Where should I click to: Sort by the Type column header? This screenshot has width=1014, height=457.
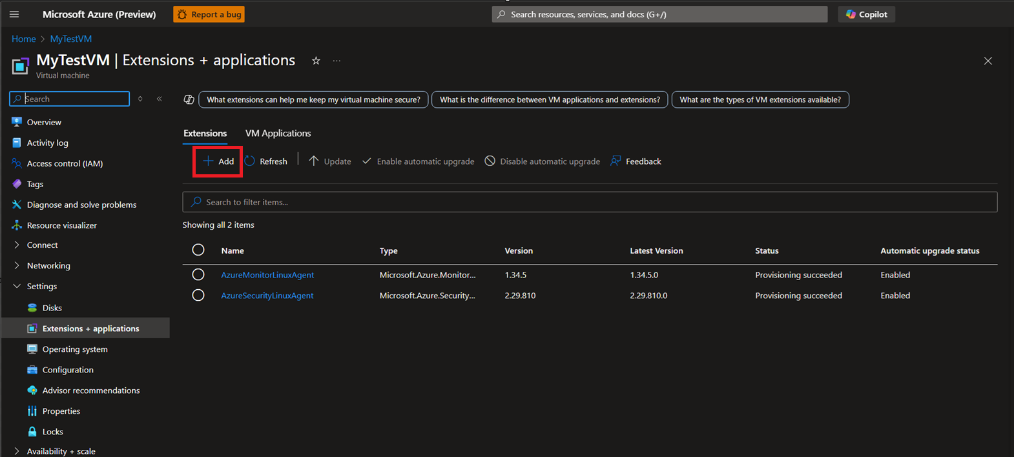(389, 250)
